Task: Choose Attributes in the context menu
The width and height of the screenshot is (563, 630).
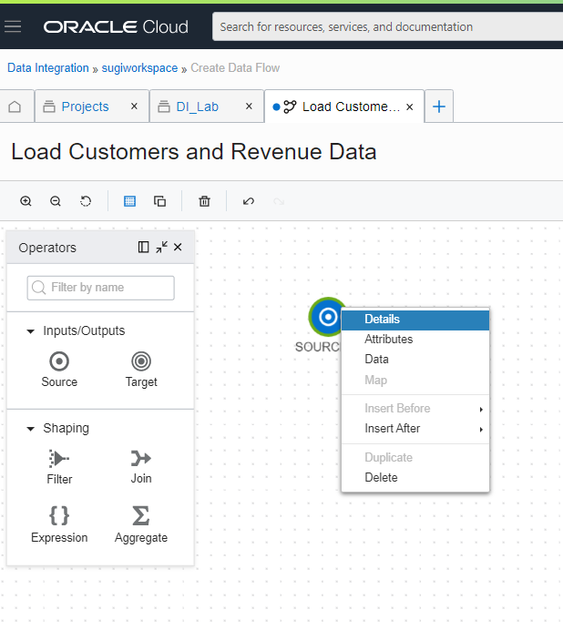Action: pyautogui.click(x=415, y=340)
